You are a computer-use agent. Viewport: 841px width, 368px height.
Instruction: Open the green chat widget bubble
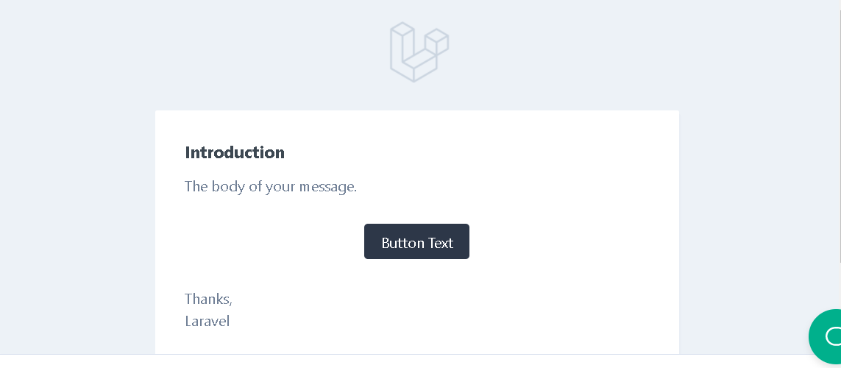click(x=827, y=339)
